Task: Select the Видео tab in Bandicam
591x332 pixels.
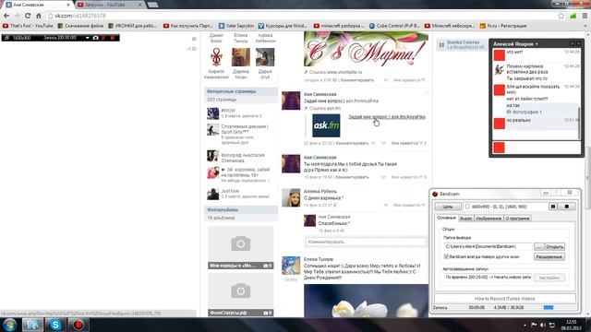Action: [465, 219]
